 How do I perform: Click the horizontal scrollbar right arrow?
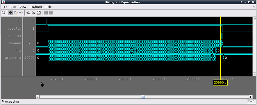(x=251, y=97)
